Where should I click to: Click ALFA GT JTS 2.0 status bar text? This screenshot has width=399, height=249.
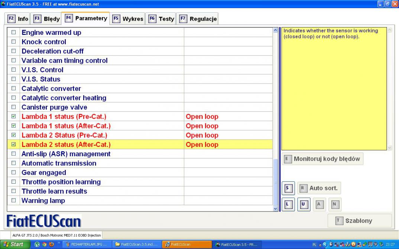(x=56, y=235)
